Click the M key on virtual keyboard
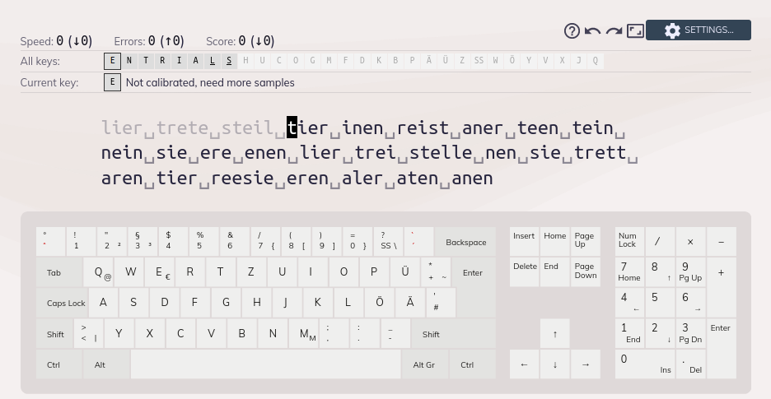The height and width of the screenshot is (399, 771). (x=303, y=334)
